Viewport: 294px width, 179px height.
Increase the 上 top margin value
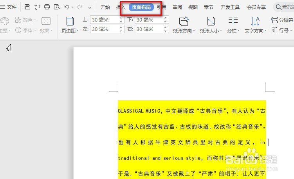tap(121, 18)
